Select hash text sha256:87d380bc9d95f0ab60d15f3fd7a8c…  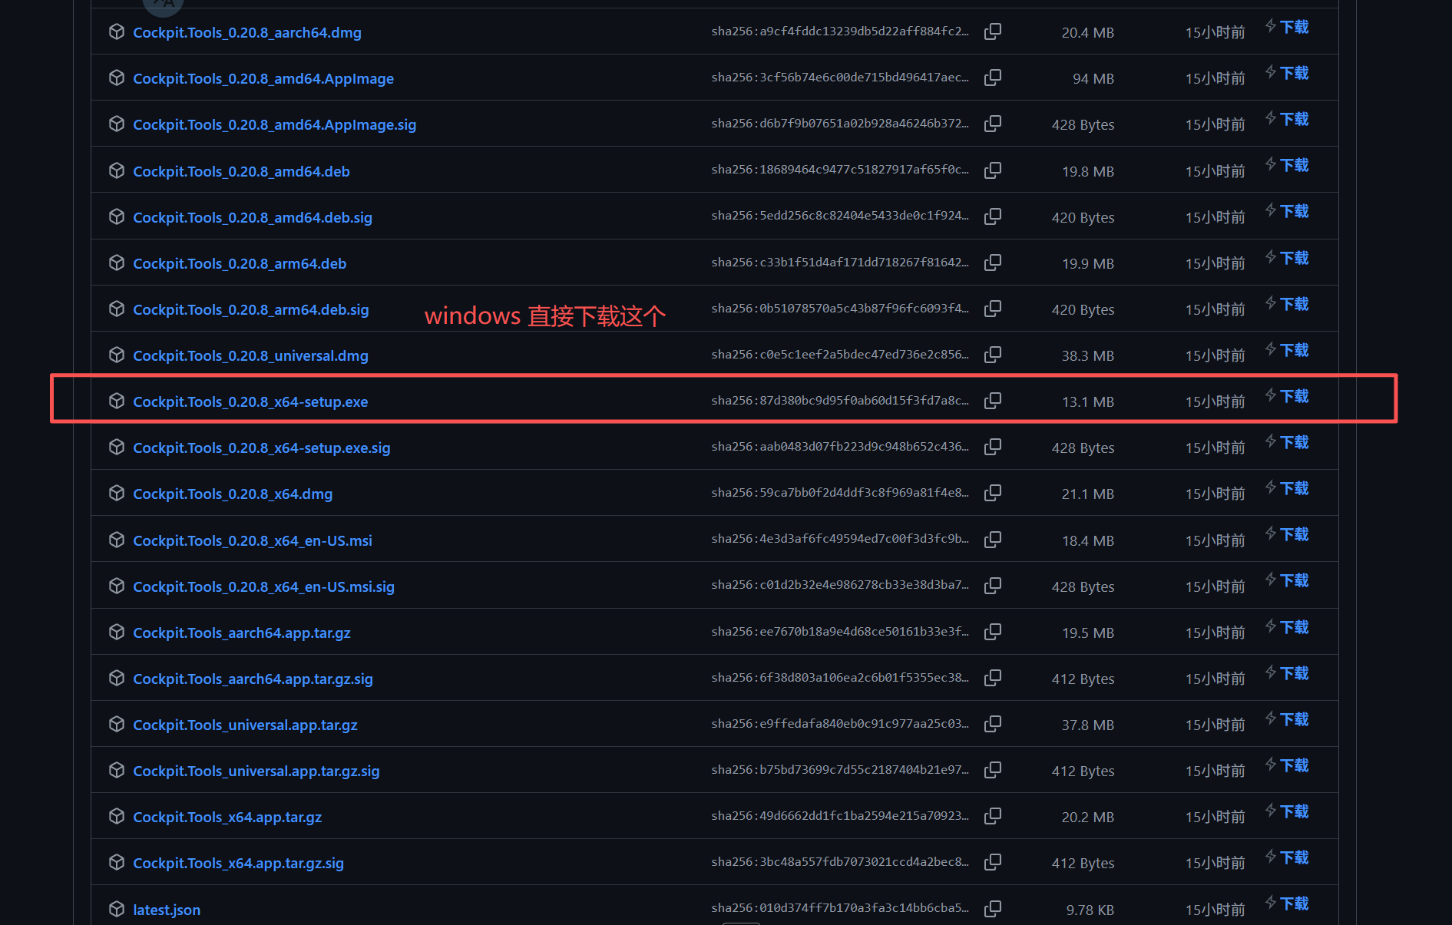pyautogui.click(x=840, y=401)
